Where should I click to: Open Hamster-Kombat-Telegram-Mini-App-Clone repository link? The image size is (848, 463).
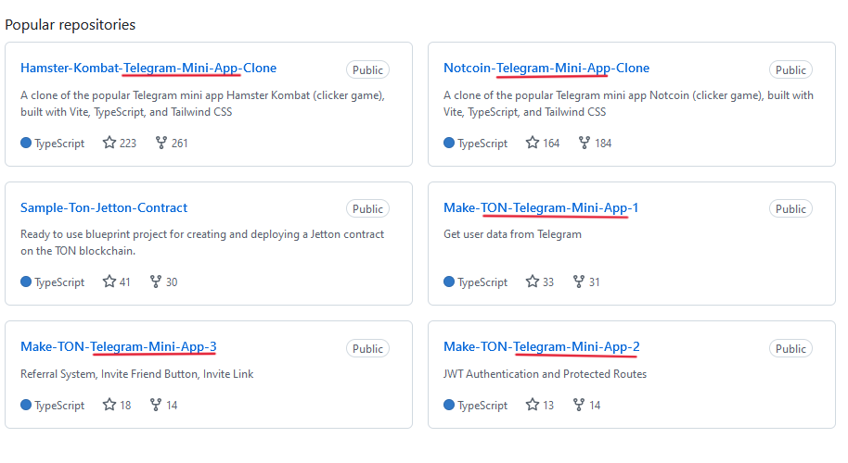(148, 68)
